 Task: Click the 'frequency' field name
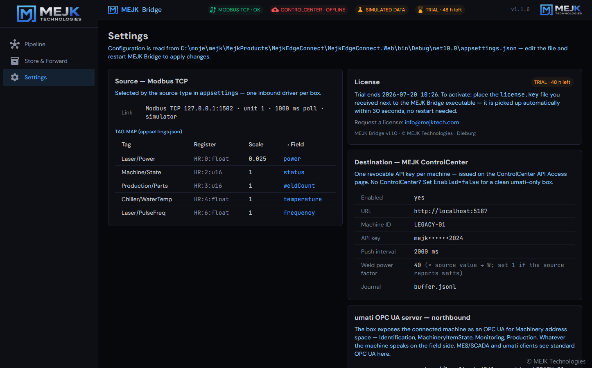299,213
